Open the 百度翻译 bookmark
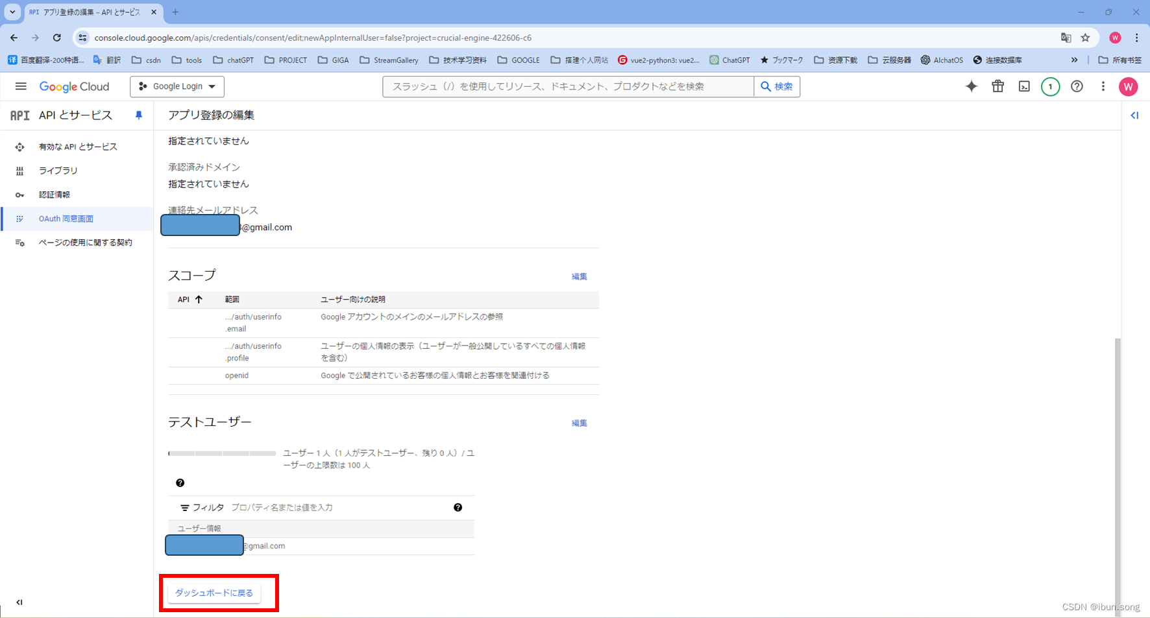The width and height of the screenshot is (1150, 618). coord(46,60)
